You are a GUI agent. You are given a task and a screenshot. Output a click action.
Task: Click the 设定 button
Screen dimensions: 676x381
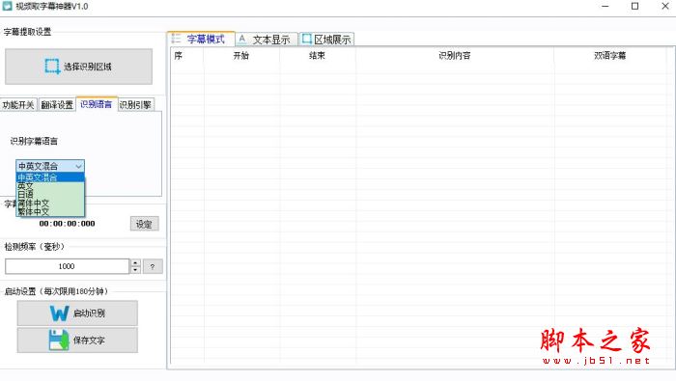click(x=145, y=224)
